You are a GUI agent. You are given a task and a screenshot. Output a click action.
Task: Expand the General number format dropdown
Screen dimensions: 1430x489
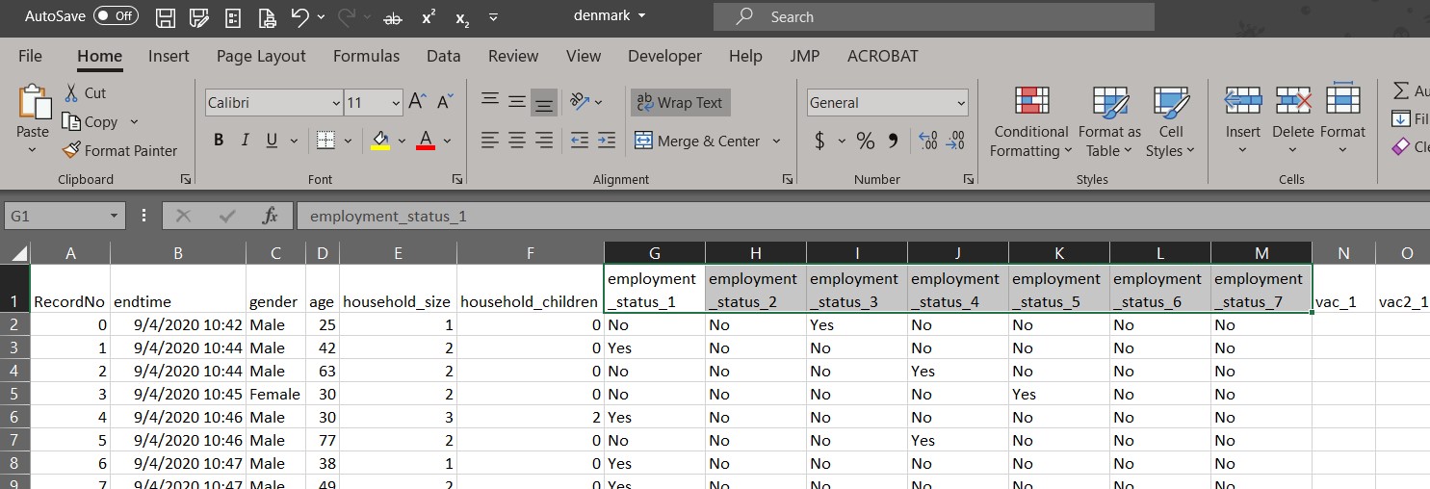pos(961,103)
